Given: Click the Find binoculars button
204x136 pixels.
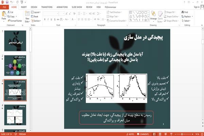Looking at the screenshot, I should click(x=185, y=12).
